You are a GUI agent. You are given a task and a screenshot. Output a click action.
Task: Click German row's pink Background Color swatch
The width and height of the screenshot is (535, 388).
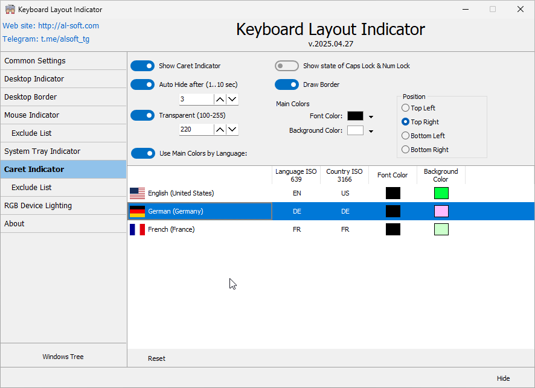point(441,211)
